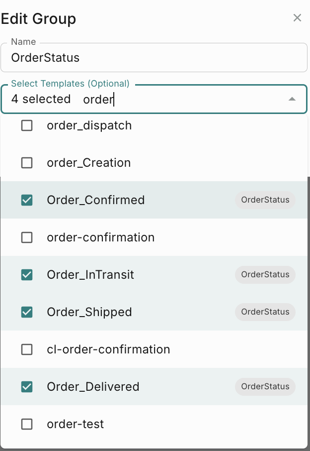
Task: Collapse the Select Templates dropdown arrow
Action: pos(292,99)
